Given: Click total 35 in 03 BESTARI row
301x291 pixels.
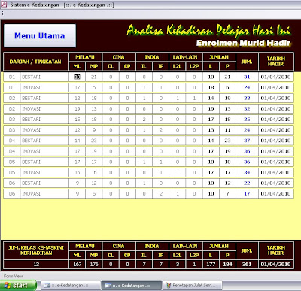Looking at the screenshot, I should pos(247,120).
